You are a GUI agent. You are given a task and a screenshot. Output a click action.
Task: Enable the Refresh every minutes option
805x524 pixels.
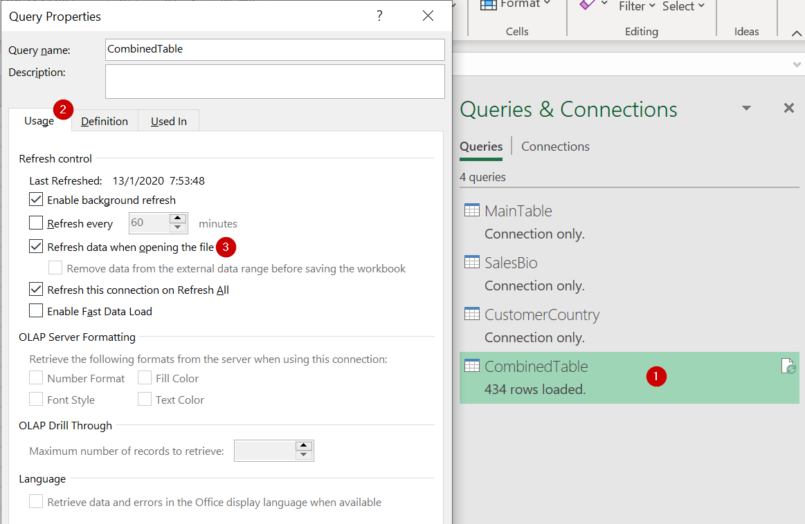point(35,223)
